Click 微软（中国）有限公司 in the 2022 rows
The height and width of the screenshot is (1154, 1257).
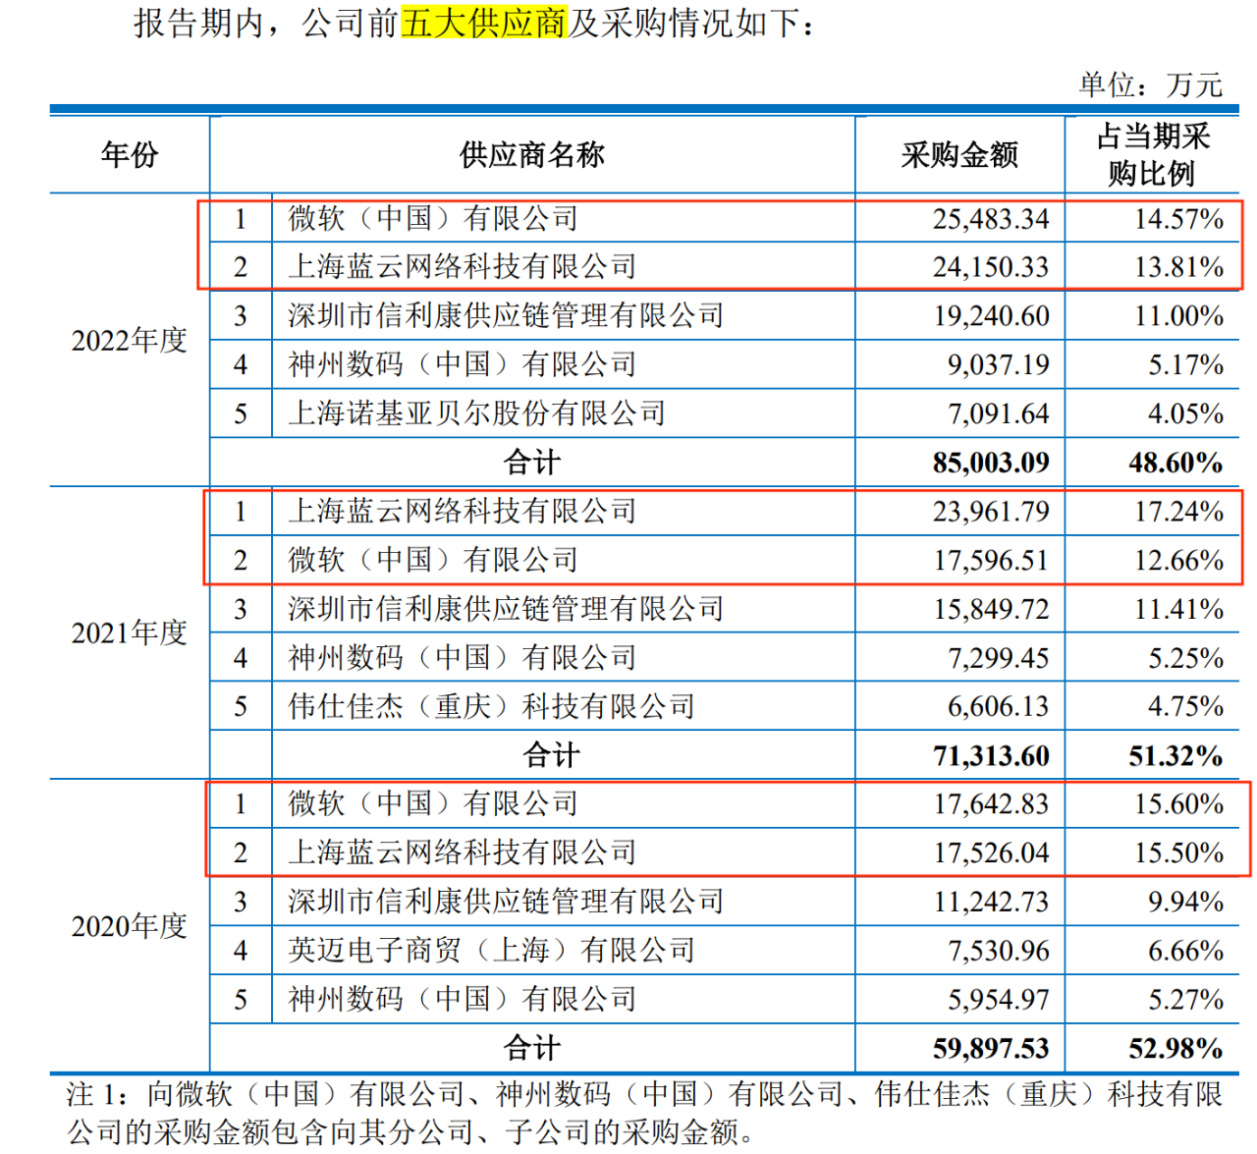[x=433, y=218]
